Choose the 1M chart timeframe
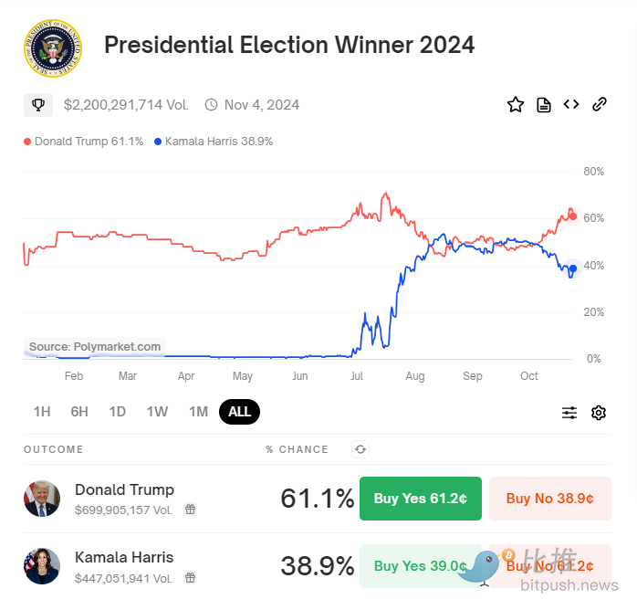Image resolution: width=637 pixels, height=610 pixels. click(x=198, y=412)
